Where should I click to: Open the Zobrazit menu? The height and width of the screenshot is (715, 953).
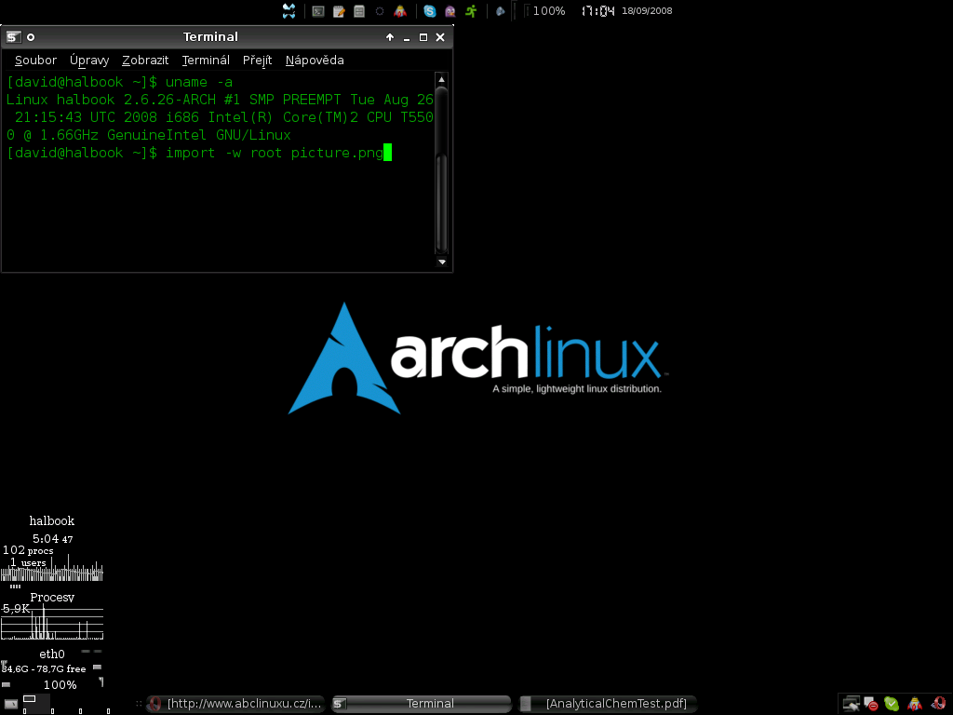[x=145, y=61]
